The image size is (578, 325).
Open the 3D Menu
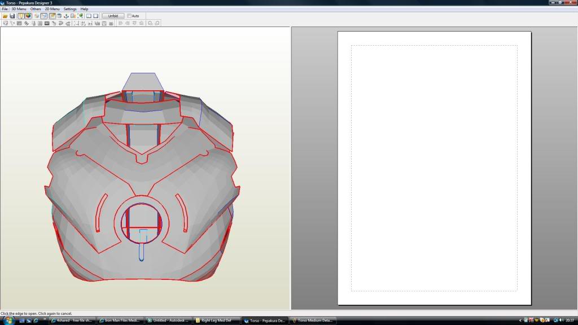click(x=19, y=9)
